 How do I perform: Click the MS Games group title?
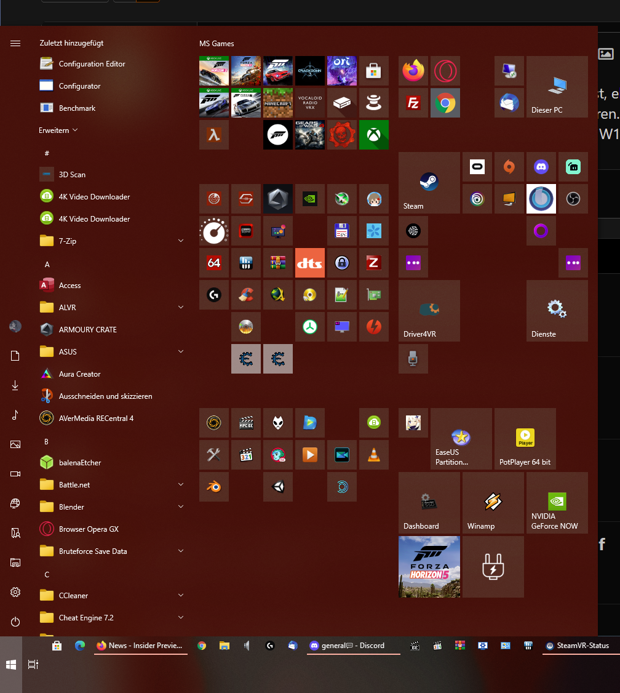click(217, 43)
